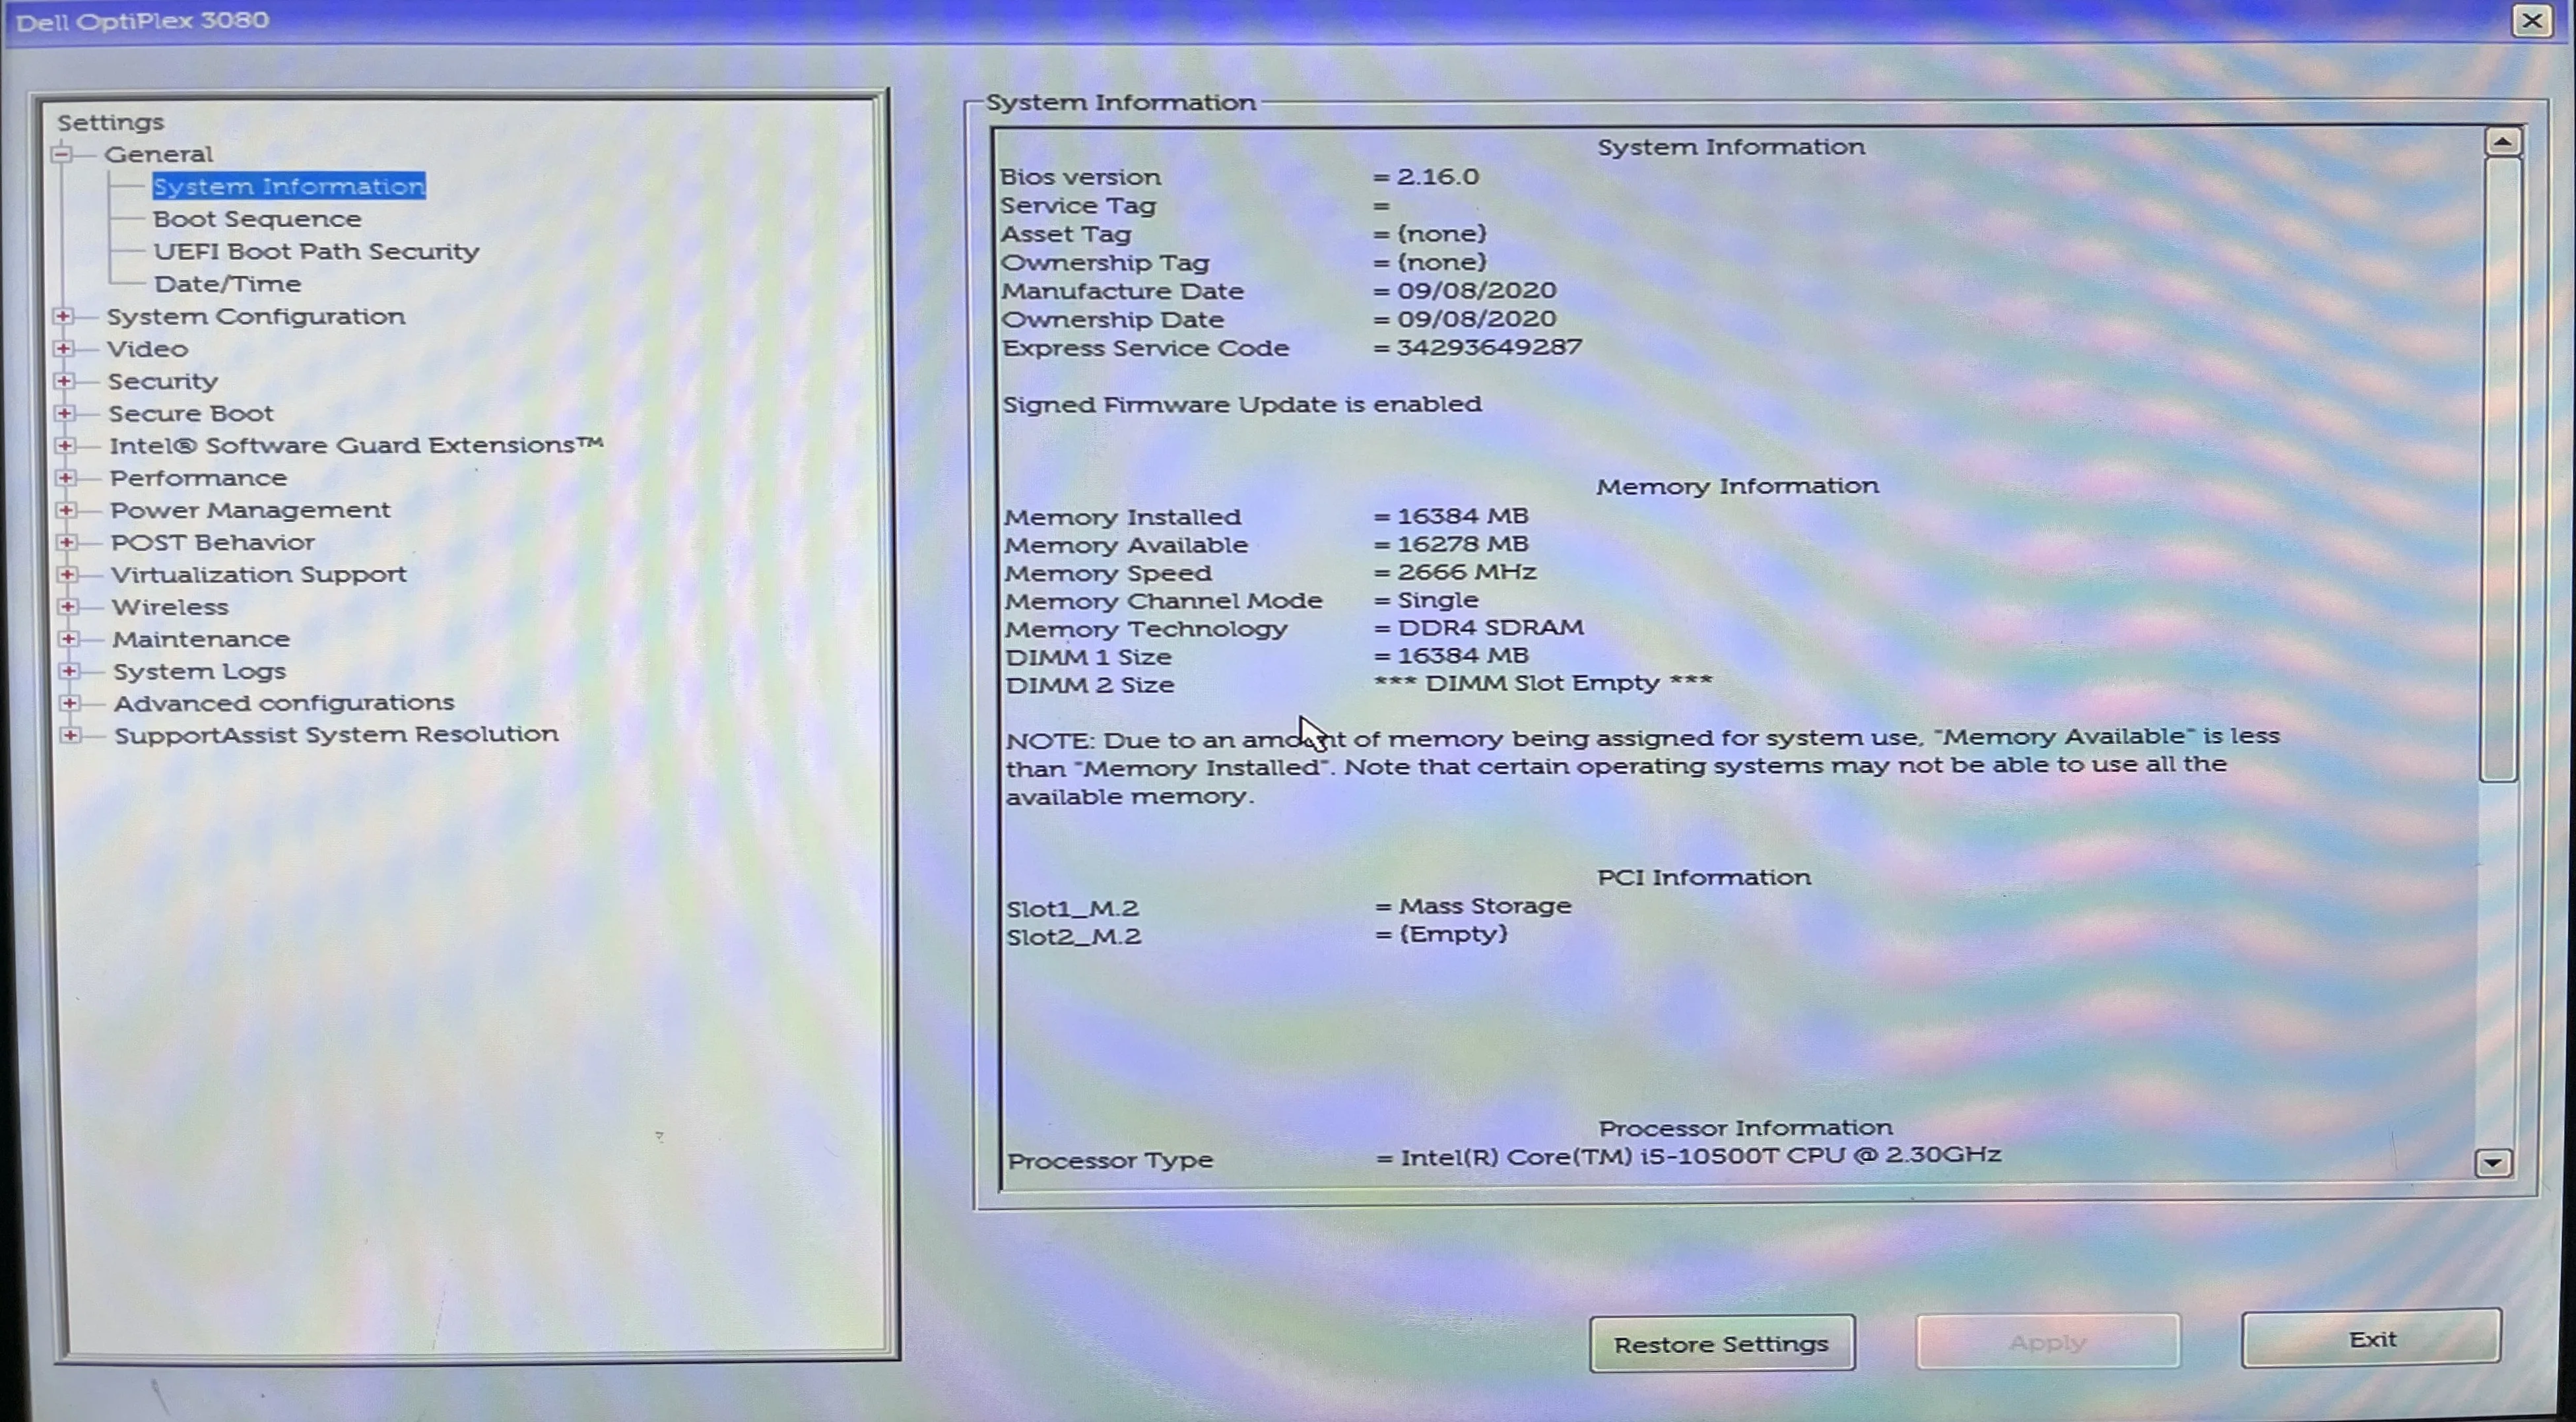Open Boot Sequence settings
This screenshot has height=1422, width=2576.
point(257,219)
